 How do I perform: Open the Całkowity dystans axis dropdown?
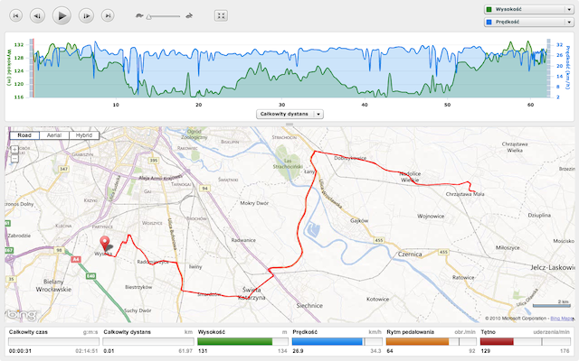(289, 115)
